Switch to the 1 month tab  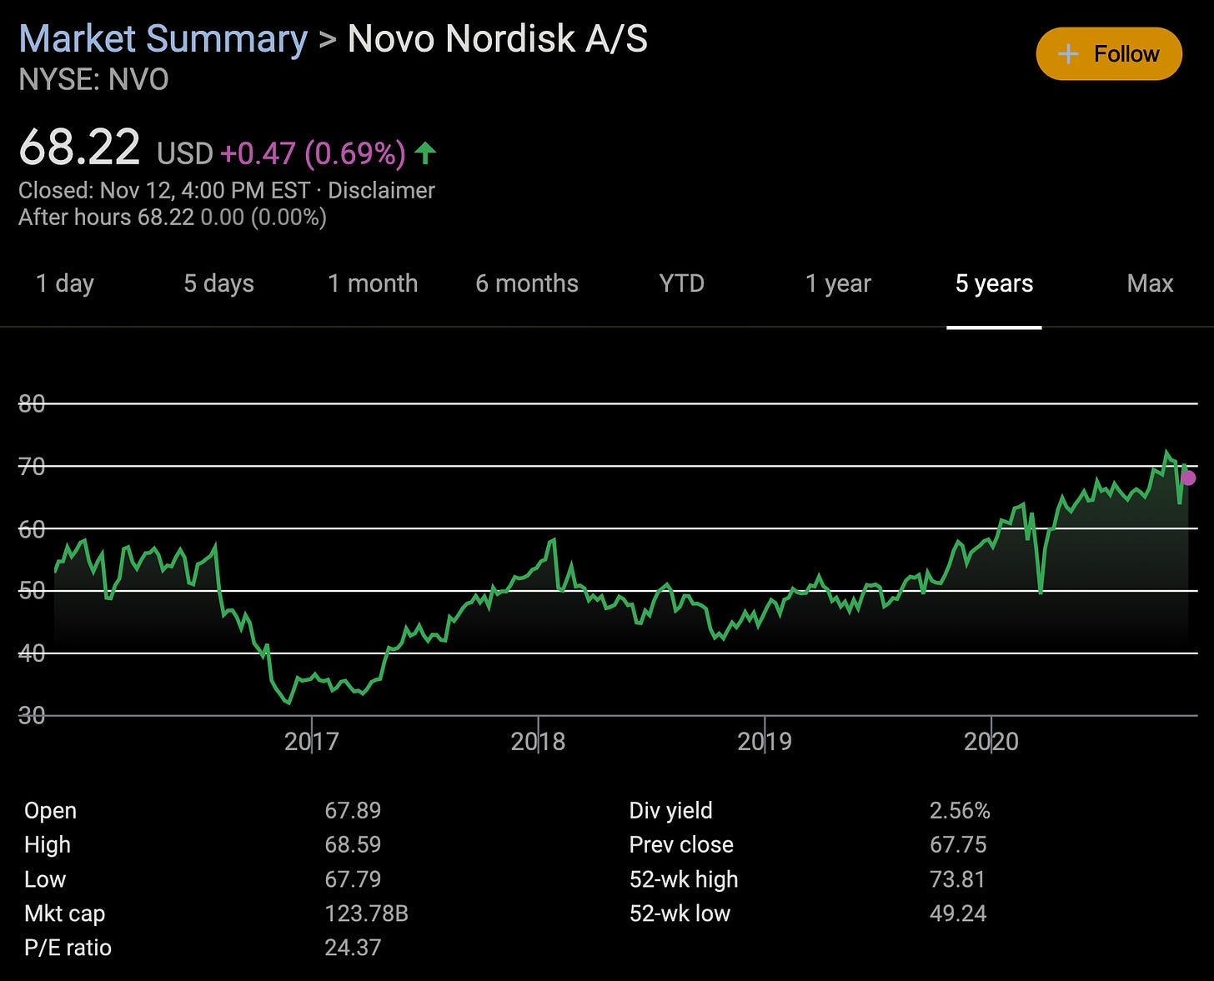[x=373, y=283]
